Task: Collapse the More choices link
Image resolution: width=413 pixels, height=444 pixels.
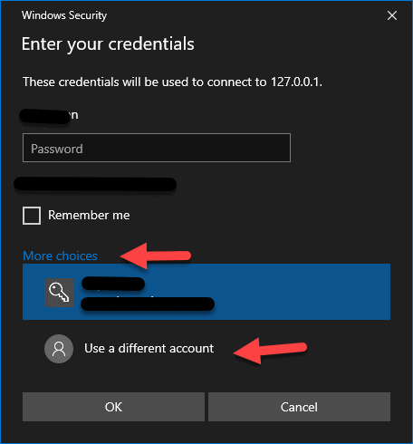Action: point(60,256)
